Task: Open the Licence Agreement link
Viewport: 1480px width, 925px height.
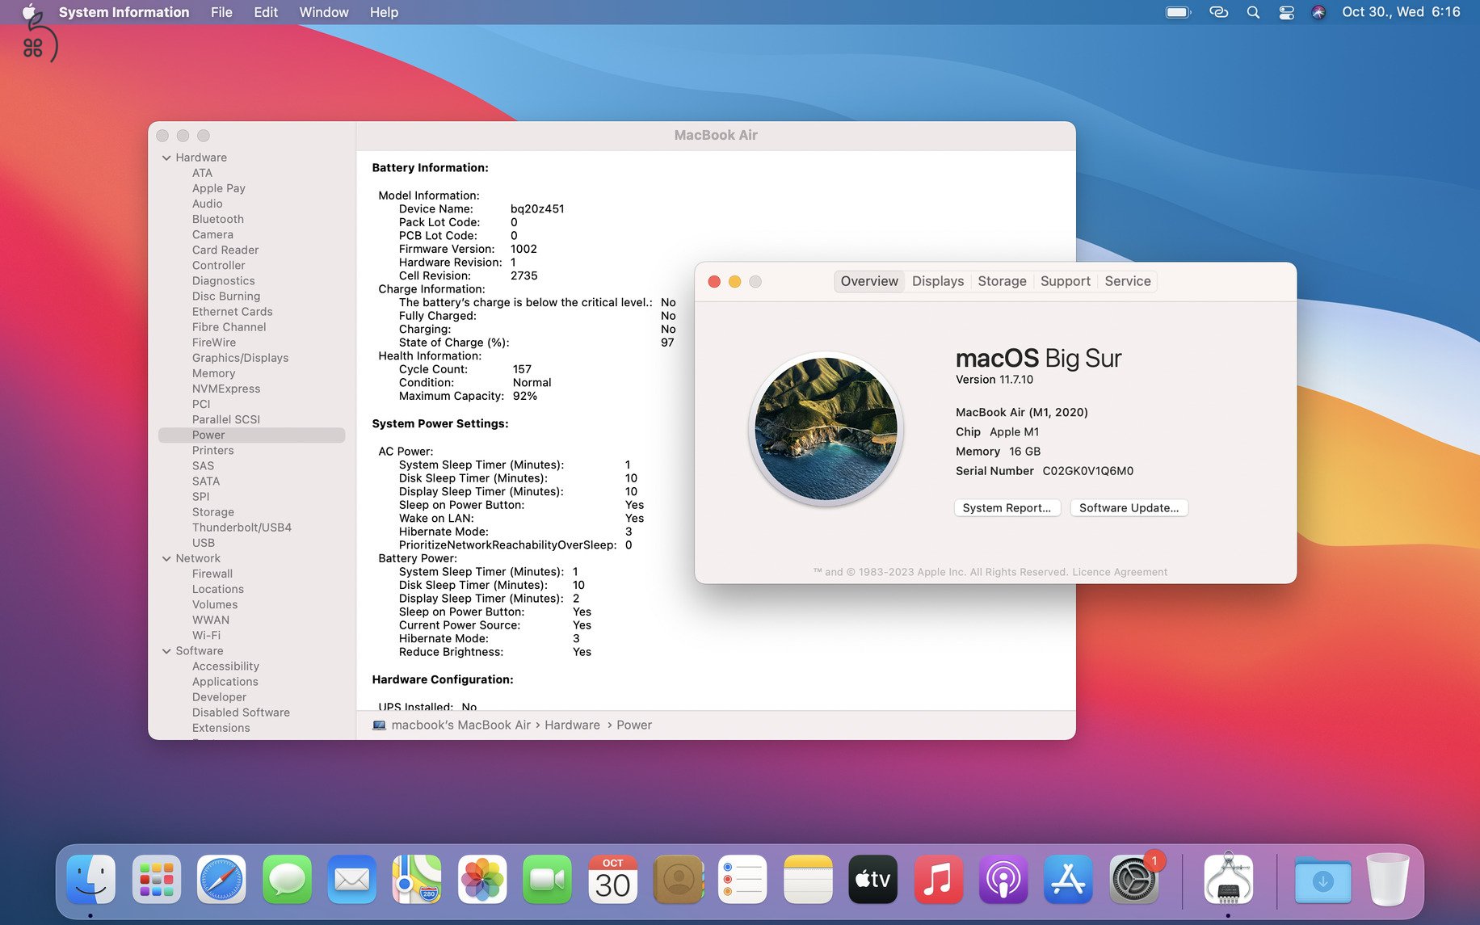Action: pyautogui.click(x=1119, y=572)
